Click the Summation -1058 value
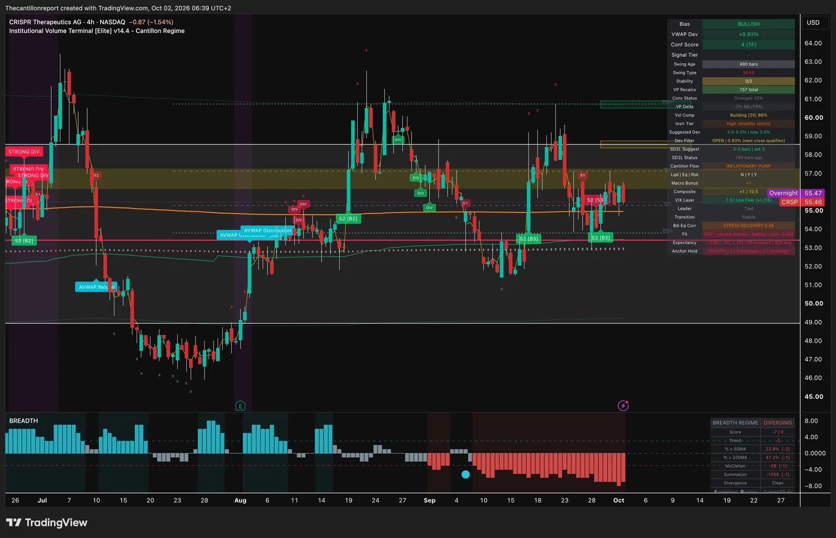This screenshot has height=538, width=836. click(777, 474)
